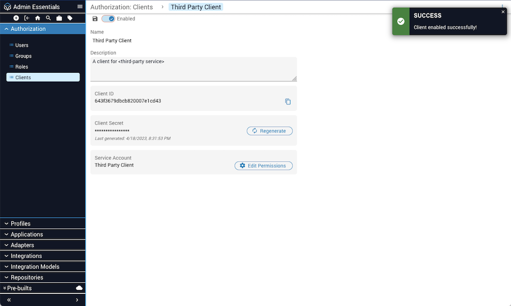Click the masked Client Secret asterisks
Image resolution: width=511 pixels, height=306 pixels.
[x=112, y=131]
